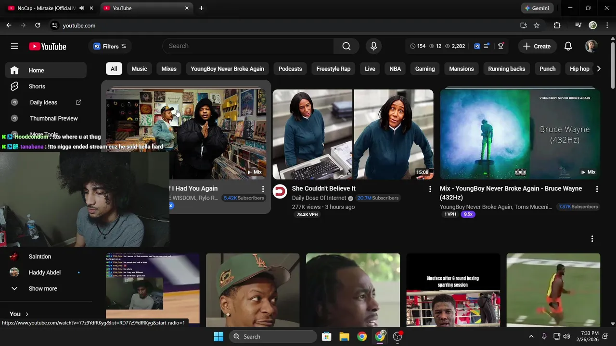The height and width of the screenshot is (346, 616).
Task: Open Chrome extensions puzzle icon
Action: point(557,25)
